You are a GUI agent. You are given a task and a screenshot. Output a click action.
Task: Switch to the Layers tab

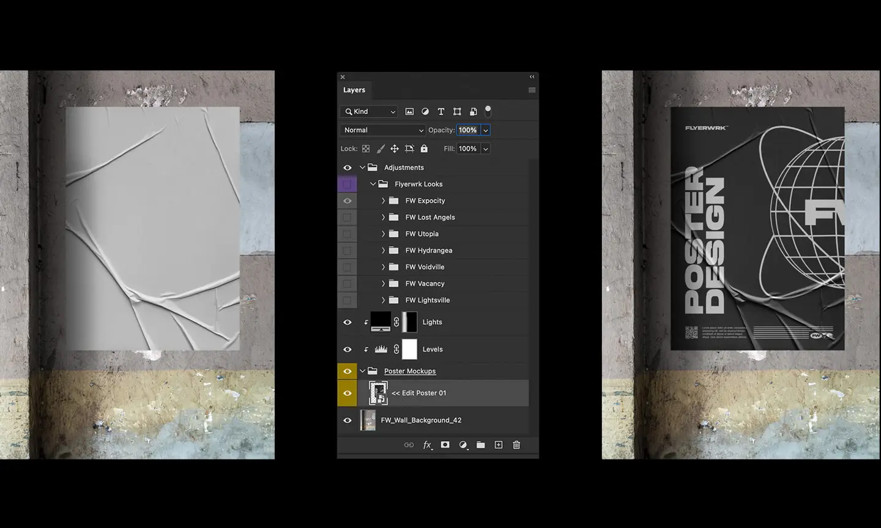354,89
